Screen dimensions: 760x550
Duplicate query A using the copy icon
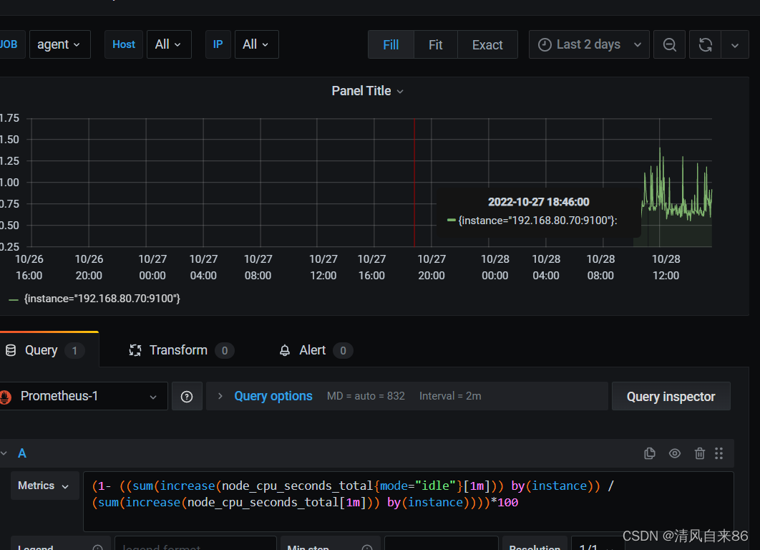(650, 453)
